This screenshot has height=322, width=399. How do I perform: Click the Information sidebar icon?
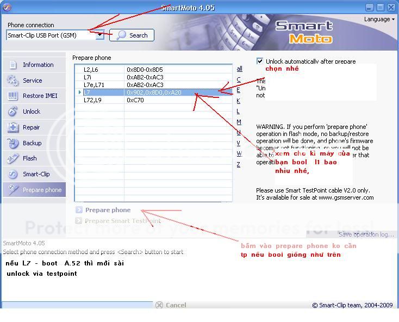(13, 65)
